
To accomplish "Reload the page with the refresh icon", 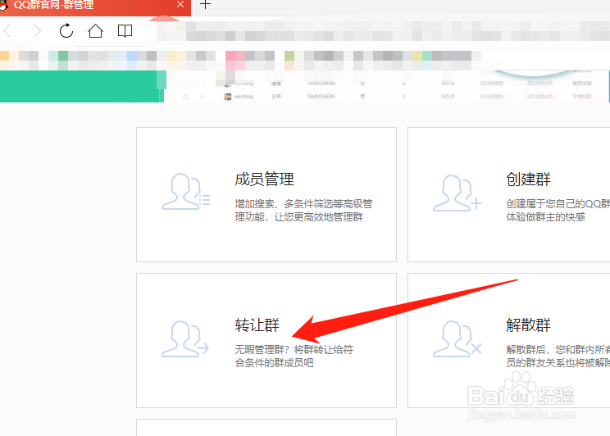I will (66, 30).
